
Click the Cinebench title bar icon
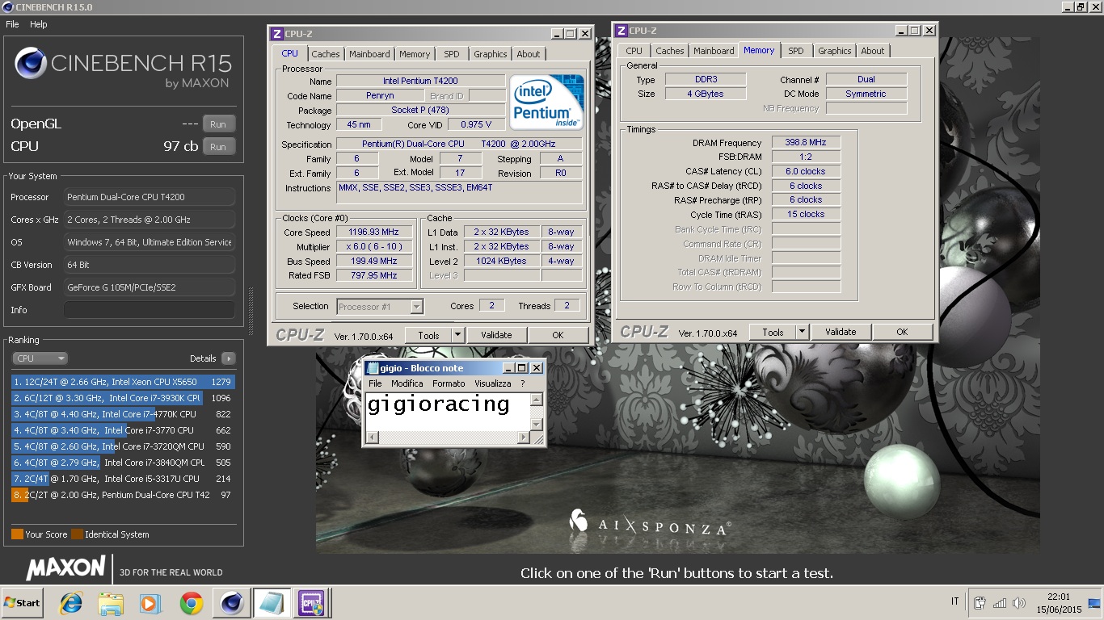tap(7, 7)
